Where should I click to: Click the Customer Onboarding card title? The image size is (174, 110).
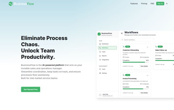[x=131, y=50]
